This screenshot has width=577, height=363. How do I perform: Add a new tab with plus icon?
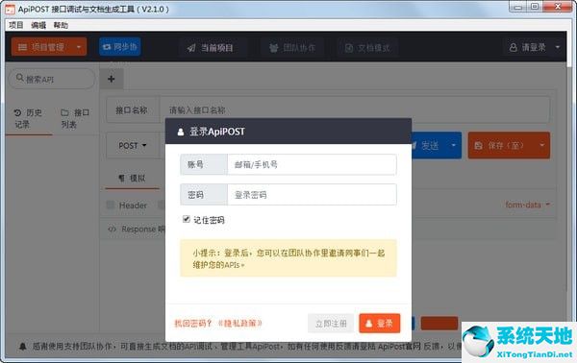pos(112,79)
